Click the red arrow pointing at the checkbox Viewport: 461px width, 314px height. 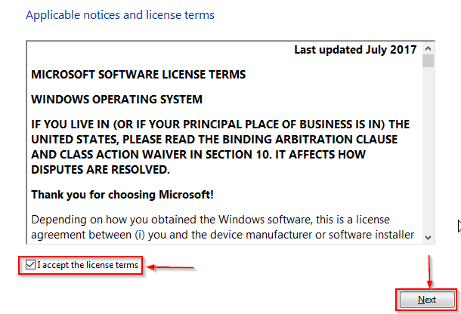pos(170,267)
